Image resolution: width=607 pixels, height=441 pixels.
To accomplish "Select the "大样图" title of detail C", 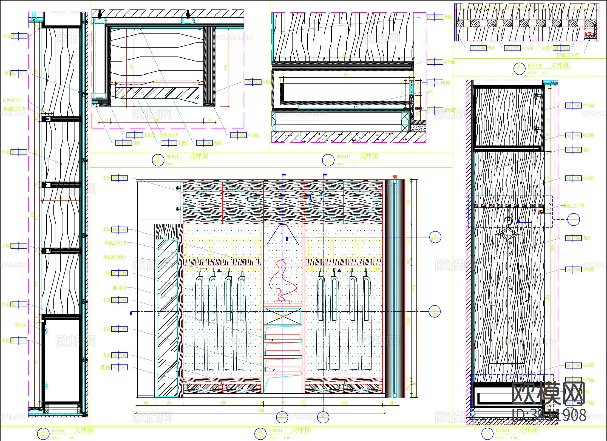I will click(x=369, y=156).
